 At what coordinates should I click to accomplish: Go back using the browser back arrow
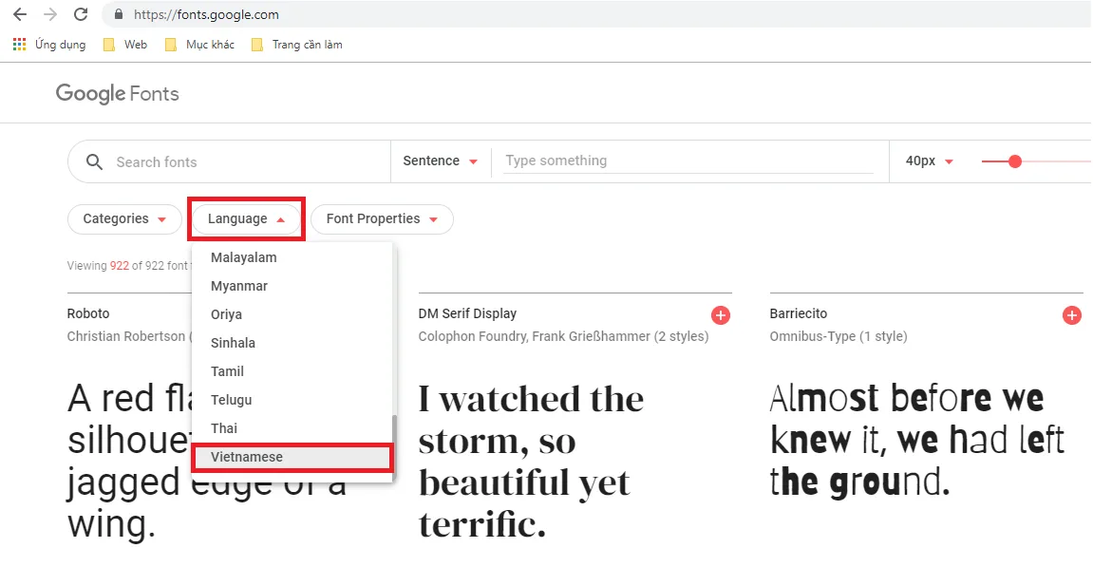pyautogui.click(x=20, y=14)
